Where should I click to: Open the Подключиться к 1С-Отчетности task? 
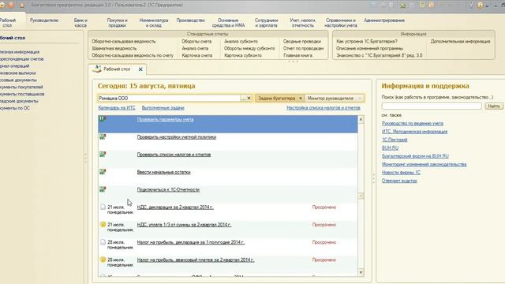click(x=168, y=189)
